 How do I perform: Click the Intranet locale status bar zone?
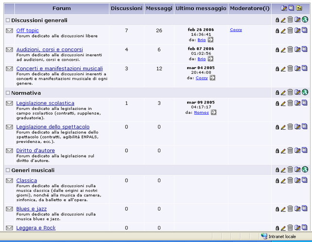click(278, 237)
